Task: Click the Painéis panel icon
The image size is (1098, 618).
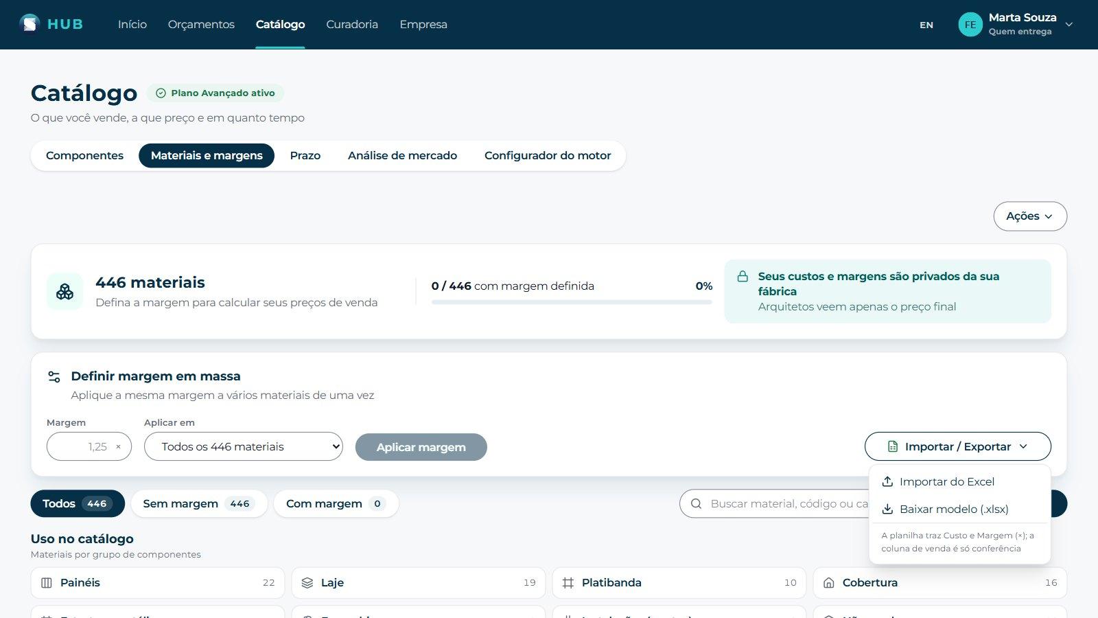Action: click(x=47, y=583)
